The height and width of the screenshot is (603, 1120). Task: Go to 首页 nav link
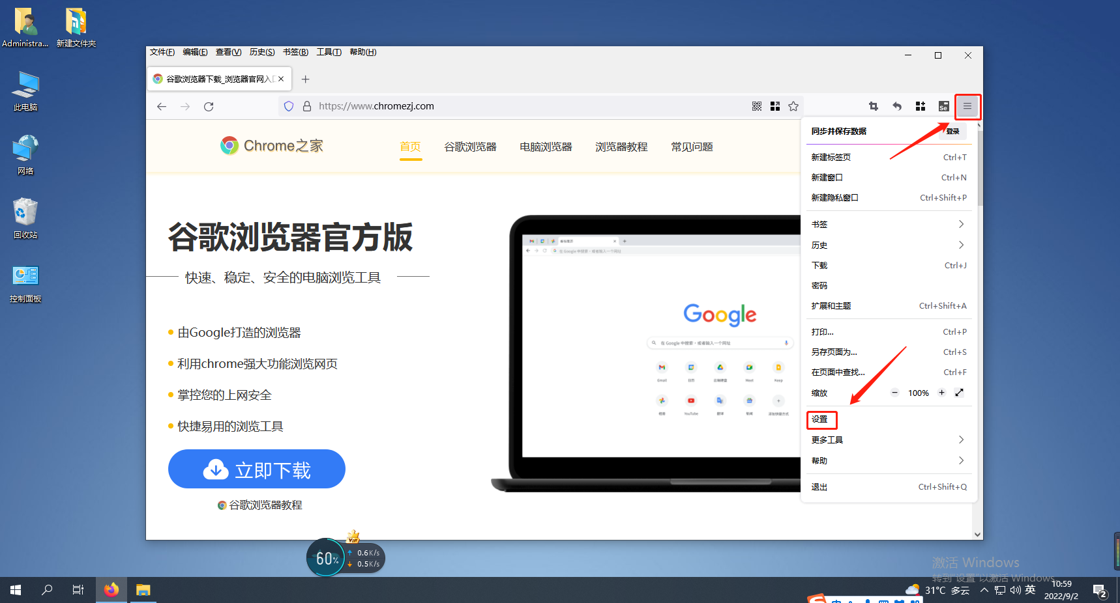tap(410, 147)
